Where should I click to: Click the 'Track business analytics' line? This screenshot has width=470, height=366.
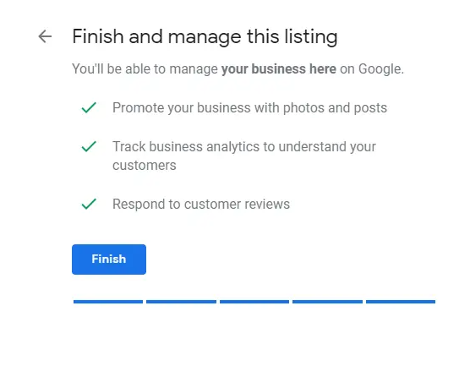pyautogui.click(x=244, y=147)
